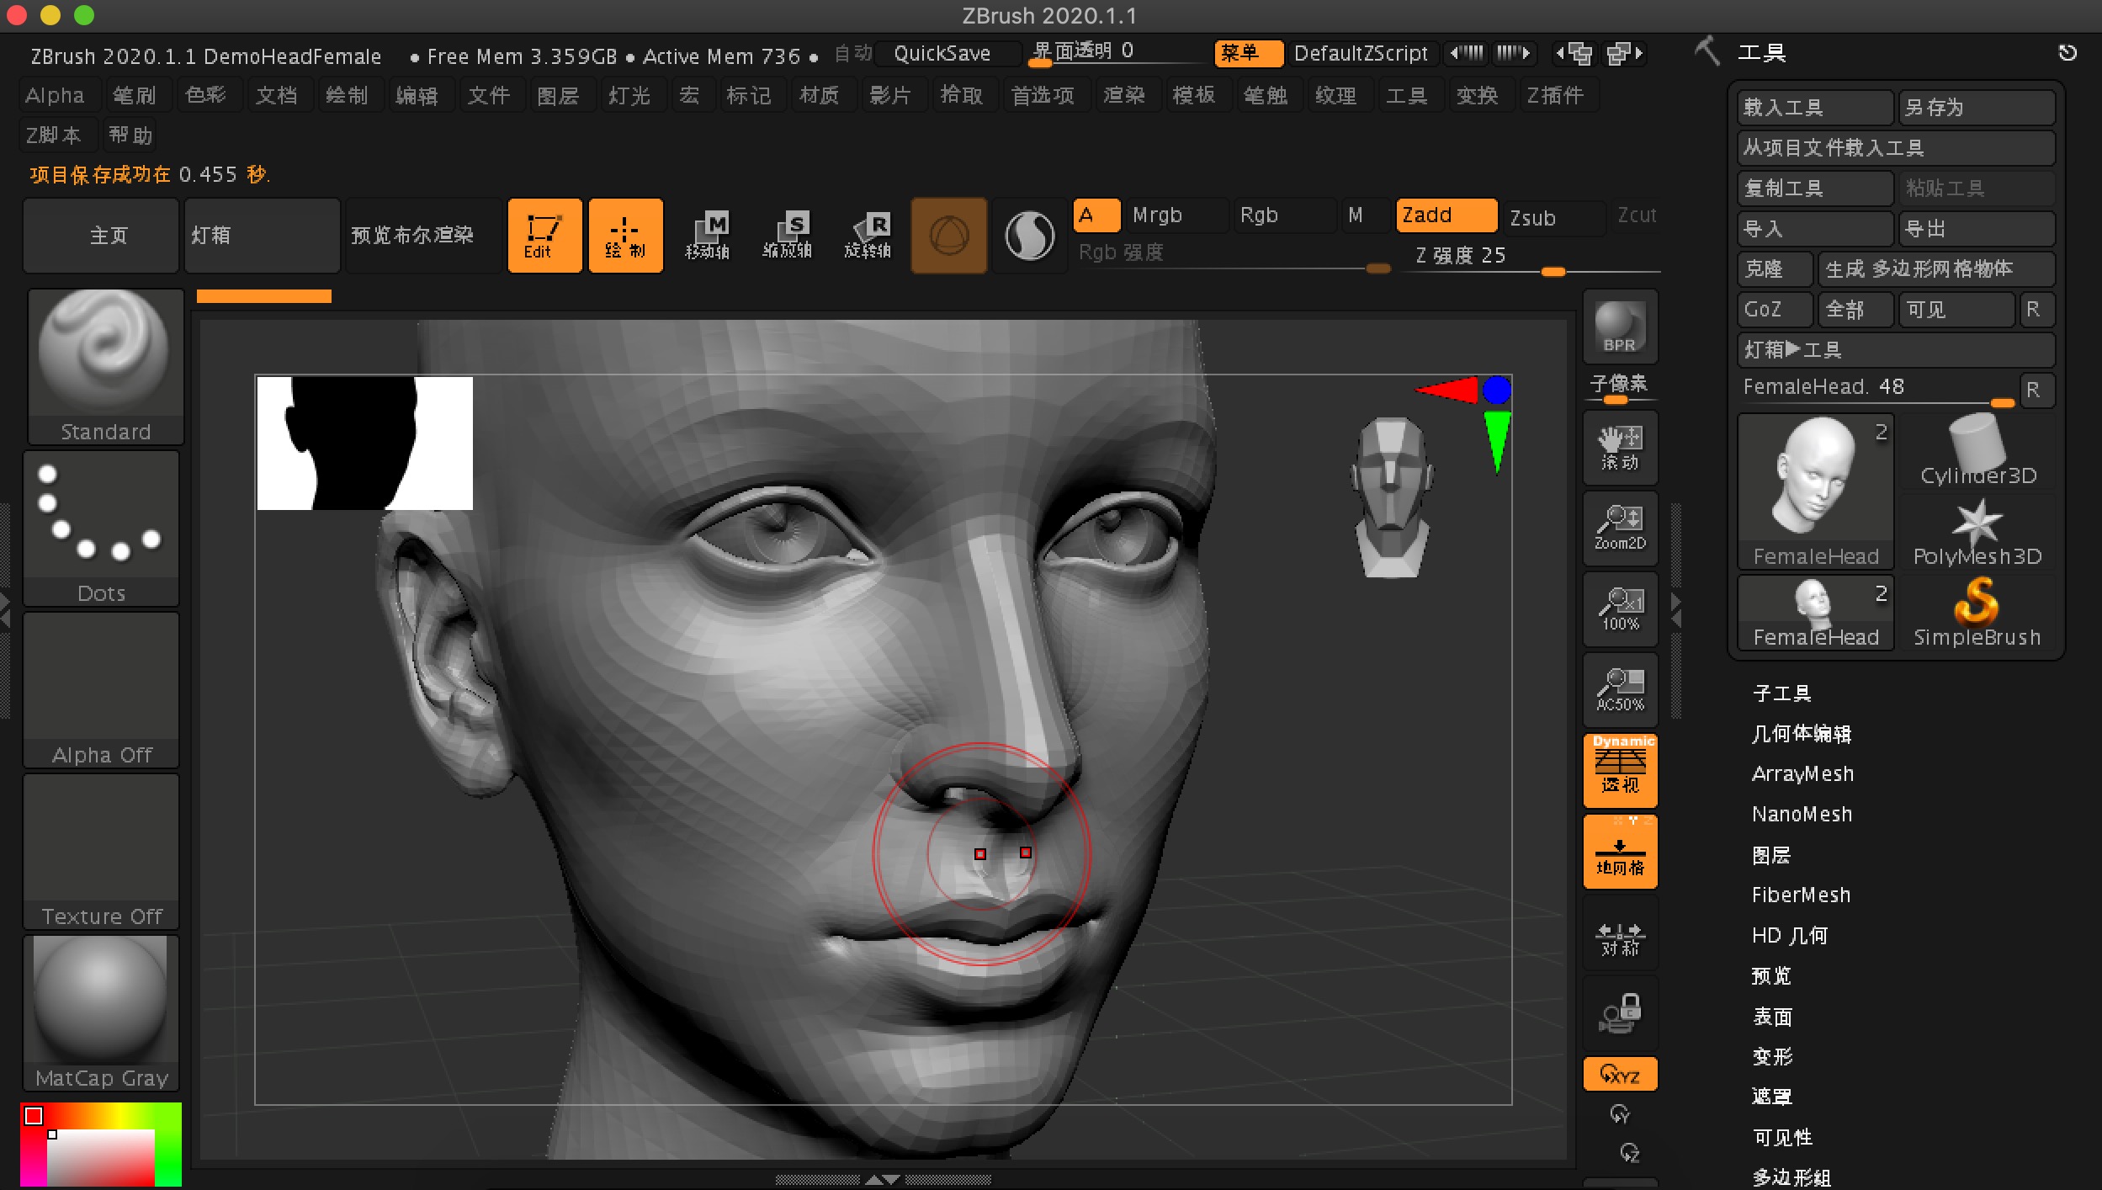The width and height of the screenshot is (2102, 1190).
Task: Toggle Dynamic perspective view
Action: click(x=1620, y=771)
